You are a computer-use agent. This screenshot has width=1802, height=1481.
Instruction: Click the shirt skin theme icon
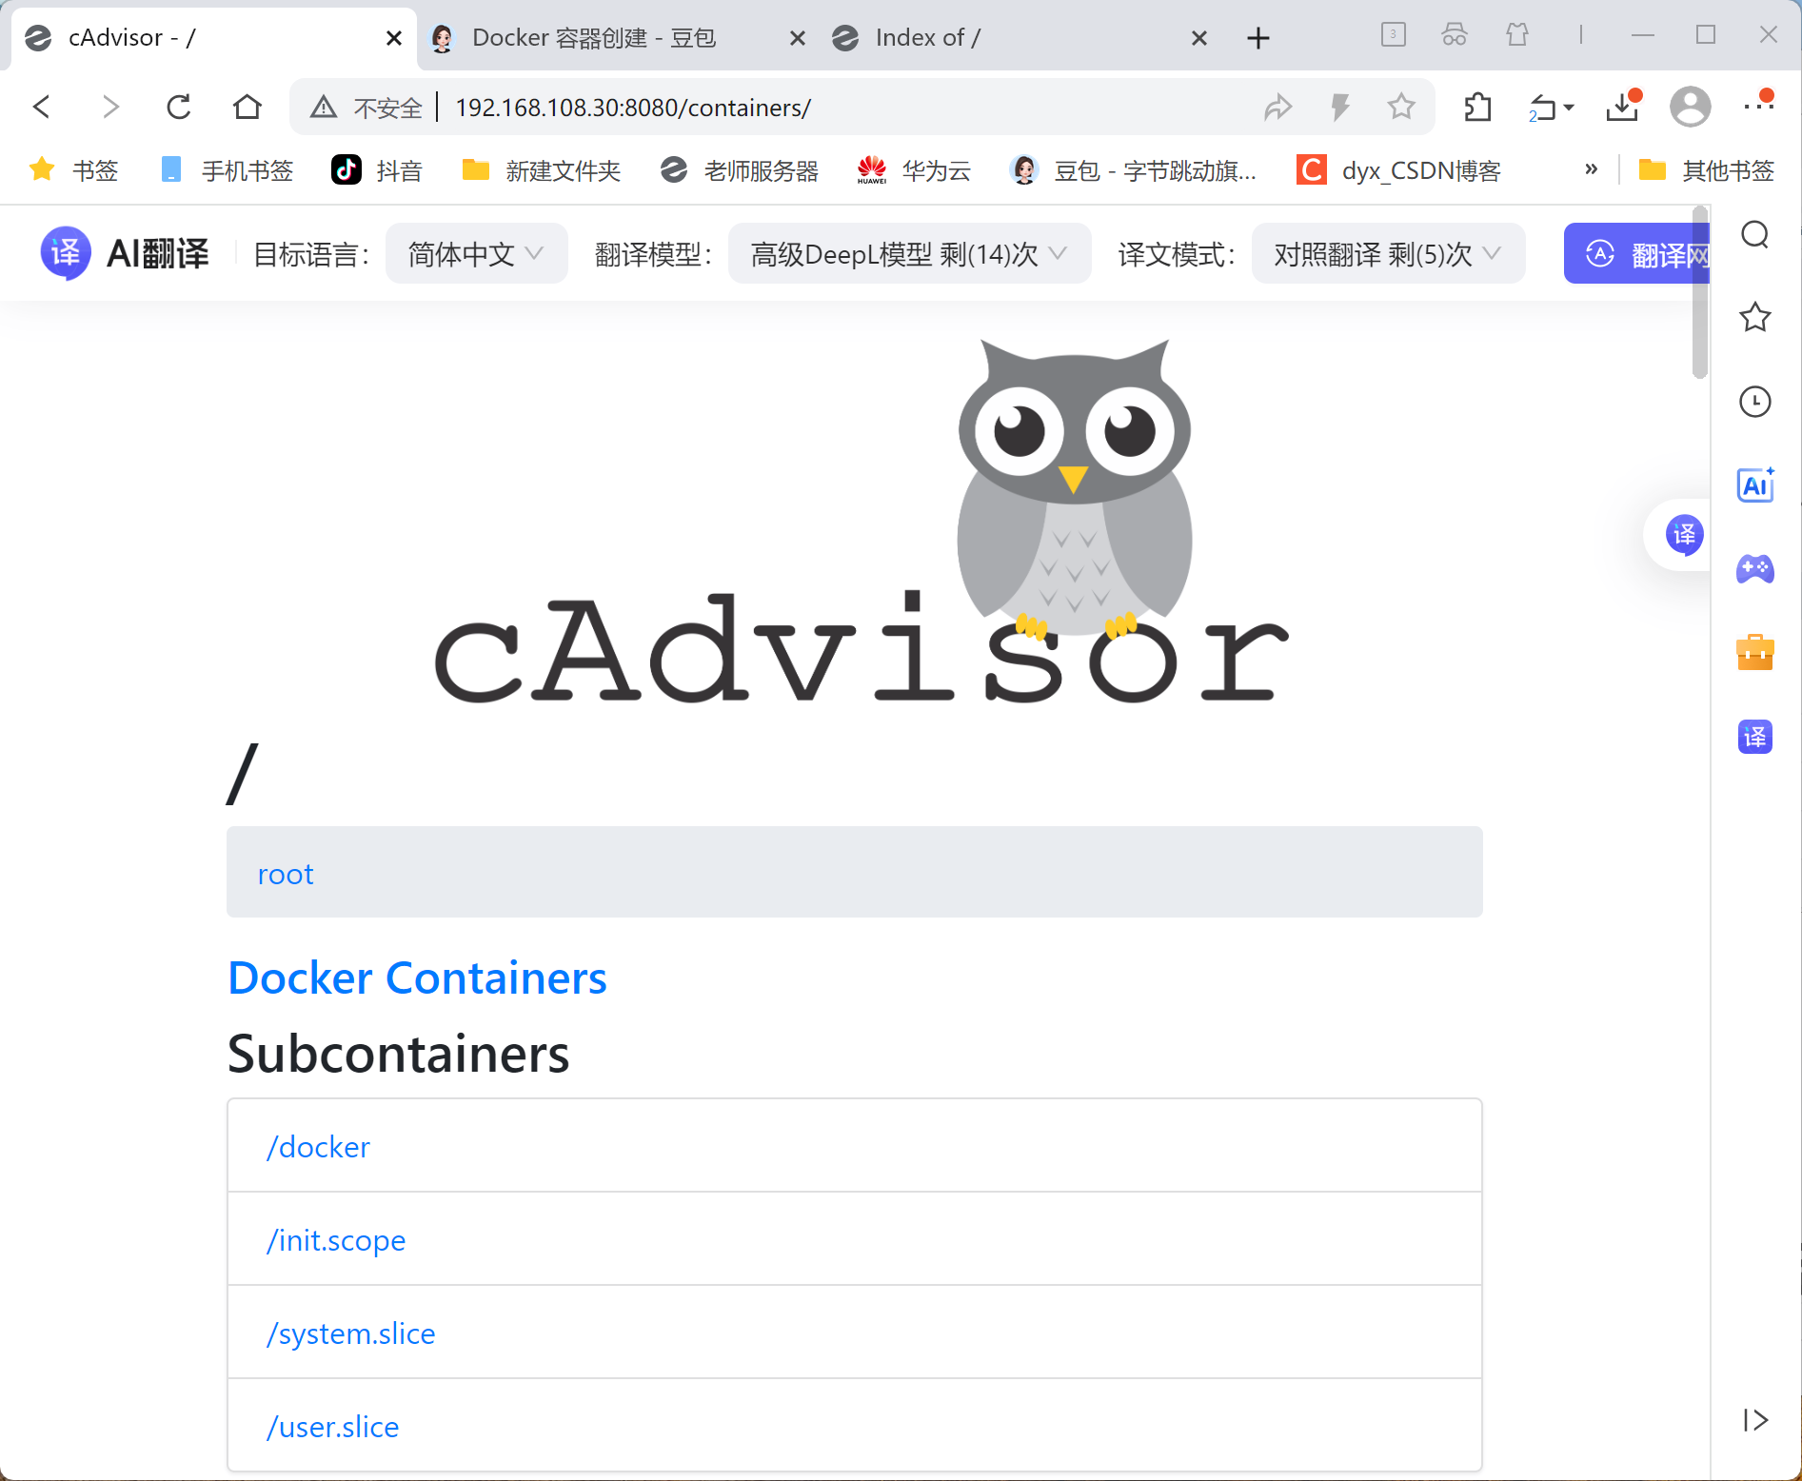coord(1517,35)
